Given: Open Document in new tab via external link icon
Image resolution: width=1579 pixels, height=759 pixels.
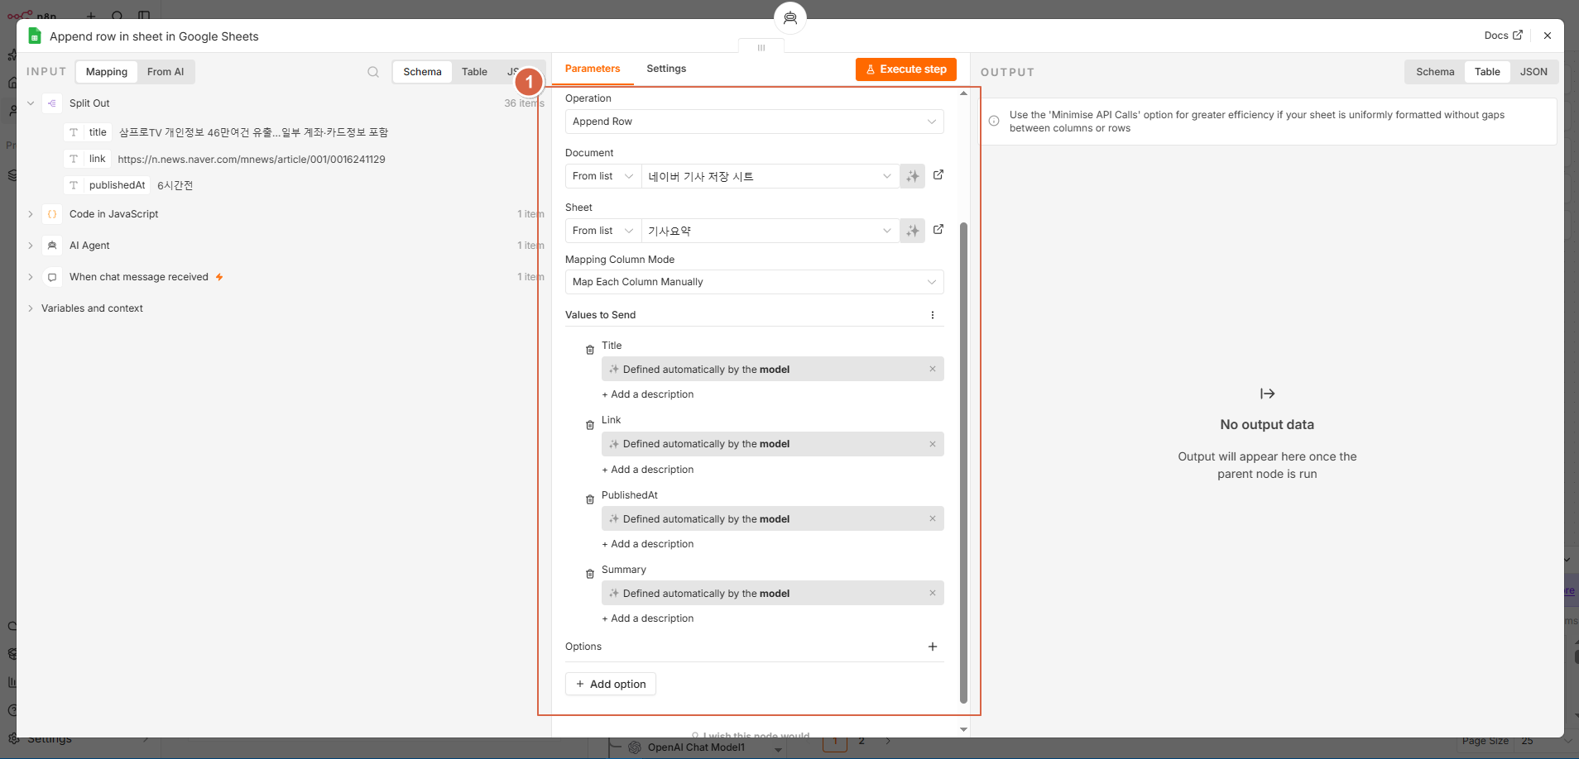Looking at the screenshot, I should pos(938,175).
